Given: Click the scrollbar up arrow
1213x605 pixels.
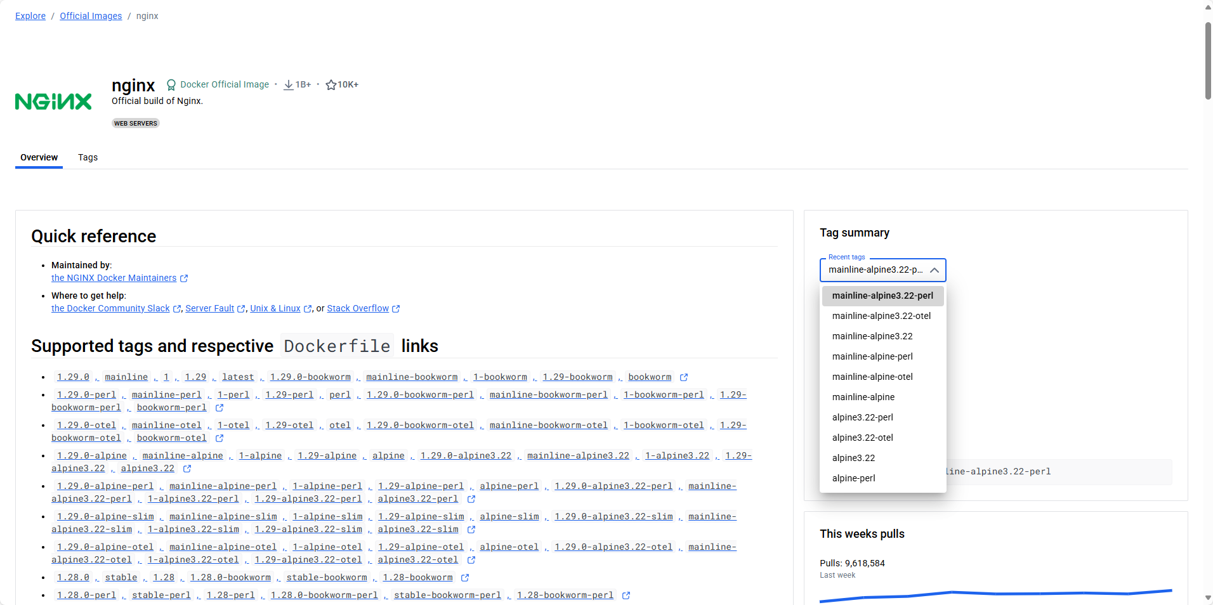Looking at the screenshot, I should pos(1208,7).
